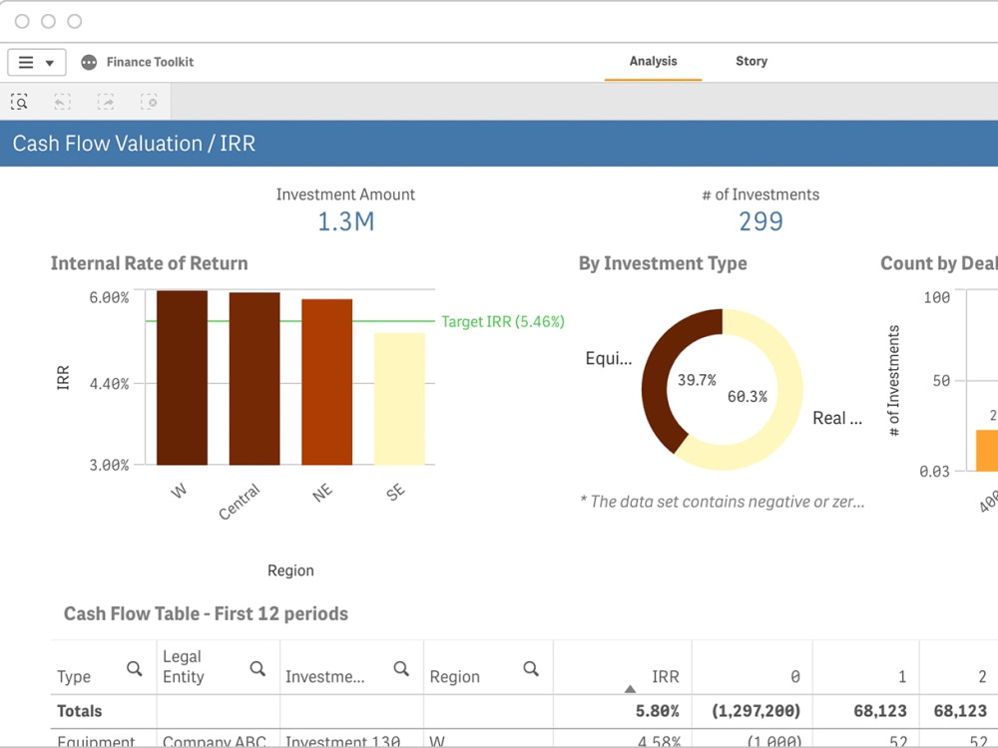Search the Investment column

tap(401, 668)
